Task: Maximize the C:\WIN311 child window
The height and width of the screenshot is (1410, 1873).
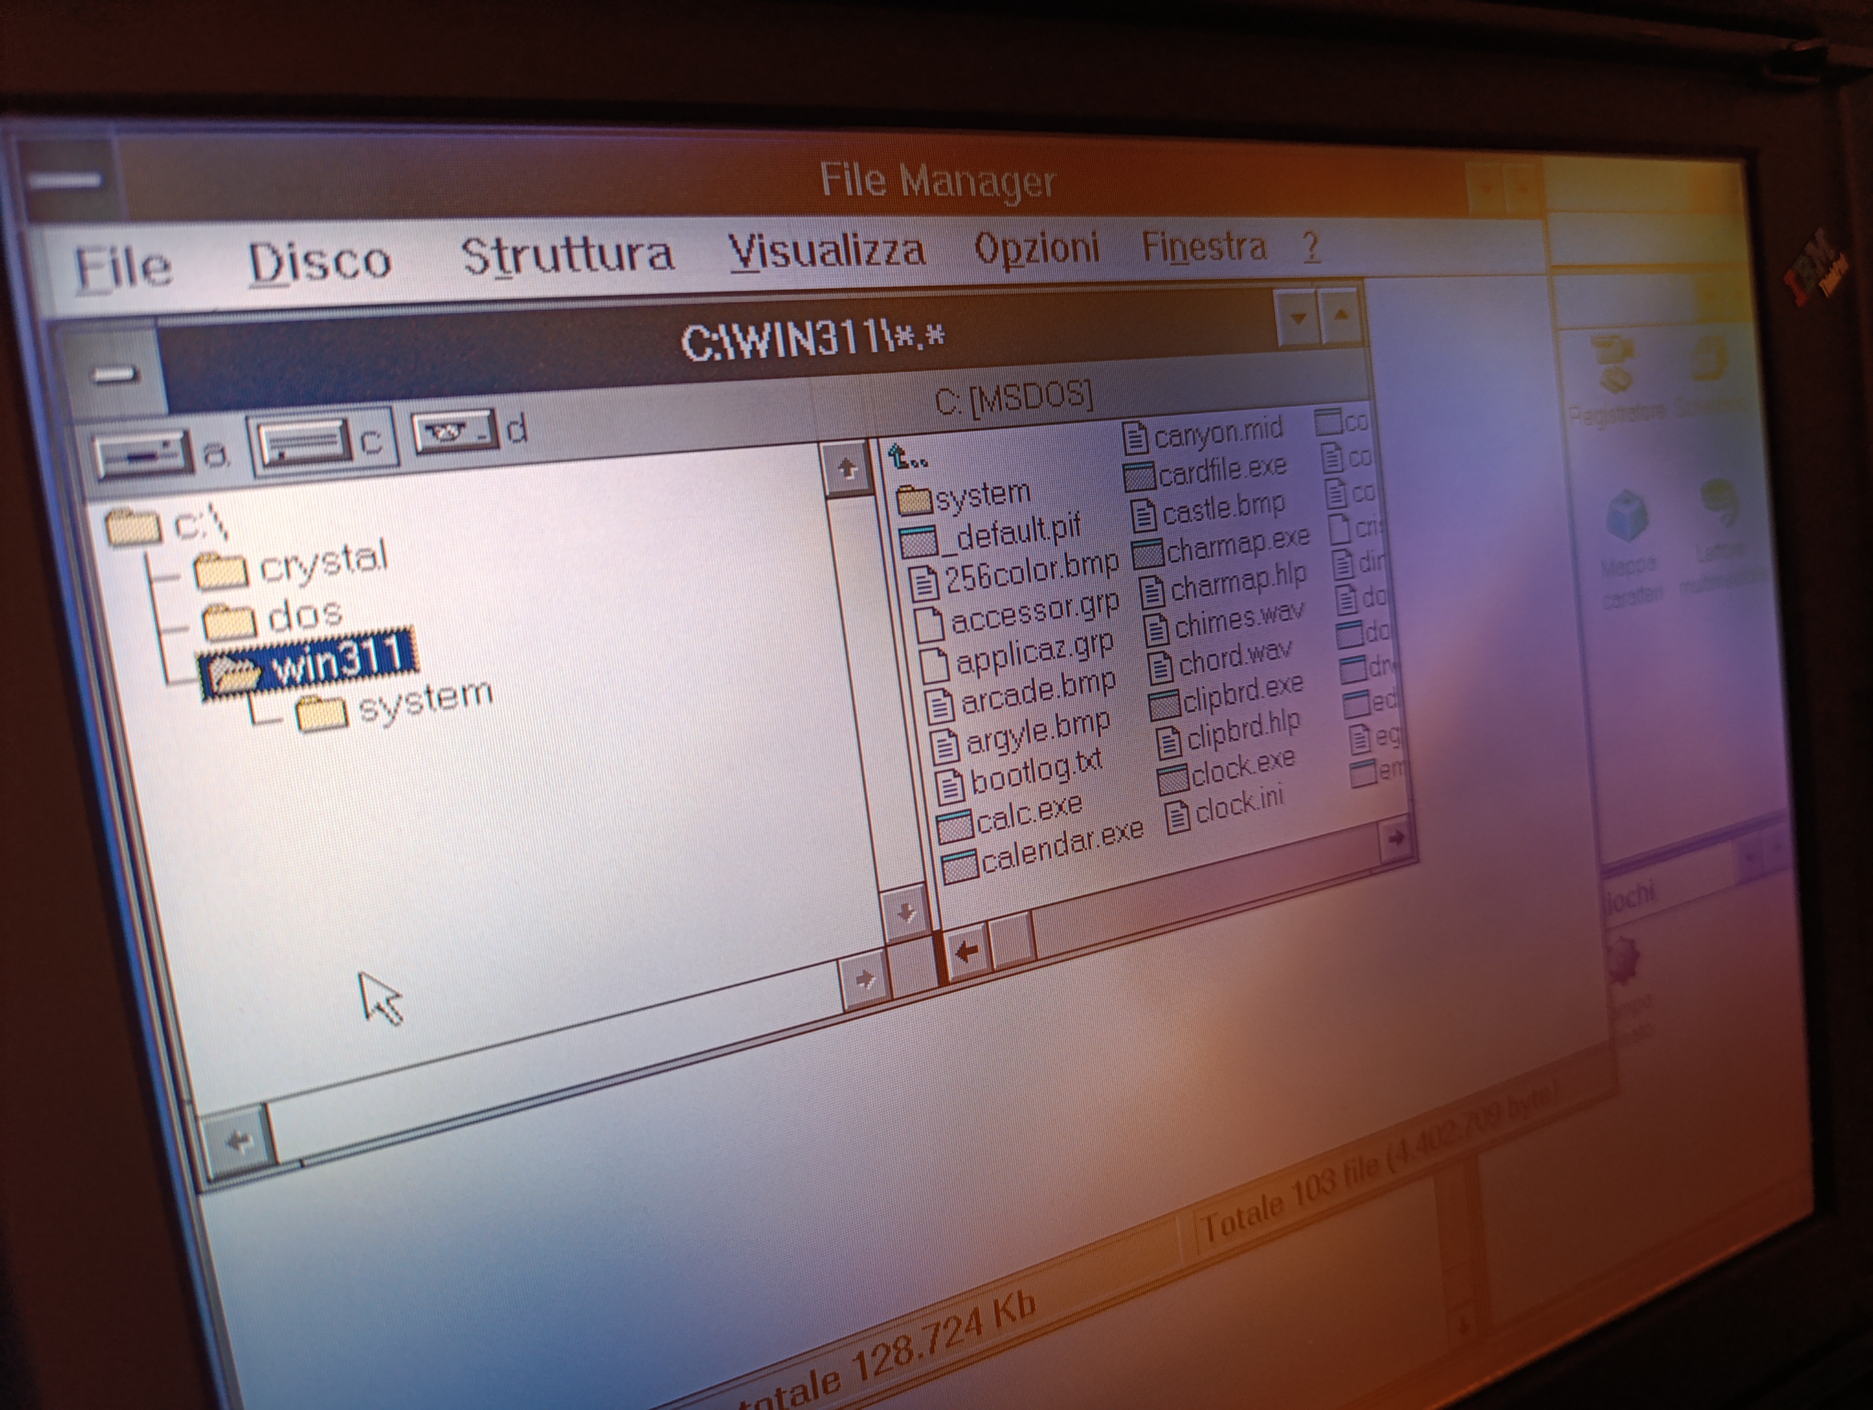Action: pyautogui.click(x=1340, y=314)
